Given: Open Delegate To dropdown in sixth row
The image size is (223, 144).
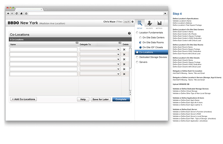Looking at the screenshot, I should coord(100,74).
